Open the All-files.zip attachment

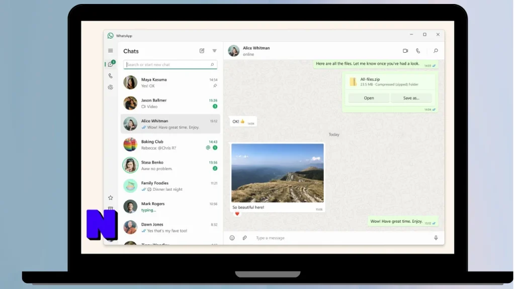(369, 98)
